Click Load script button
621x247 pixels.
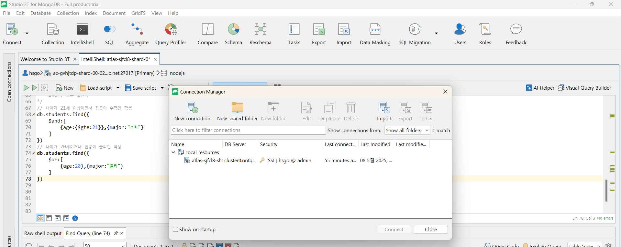(x=96, y=88)
